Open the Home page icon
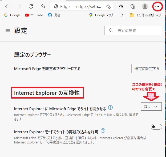166x157 pixels. 43,6
